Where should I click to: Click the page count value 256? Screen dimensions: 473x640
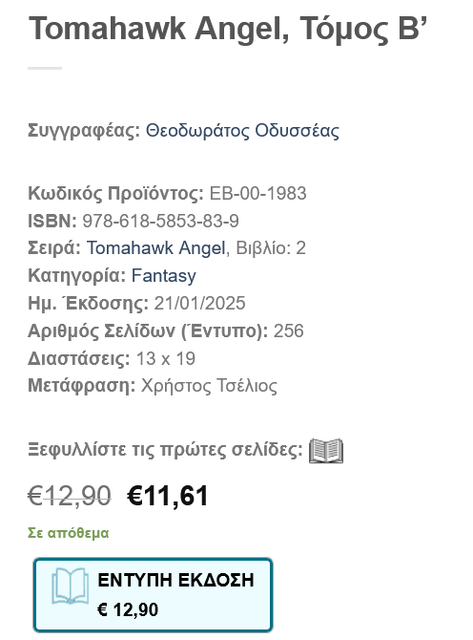[288, 331]
